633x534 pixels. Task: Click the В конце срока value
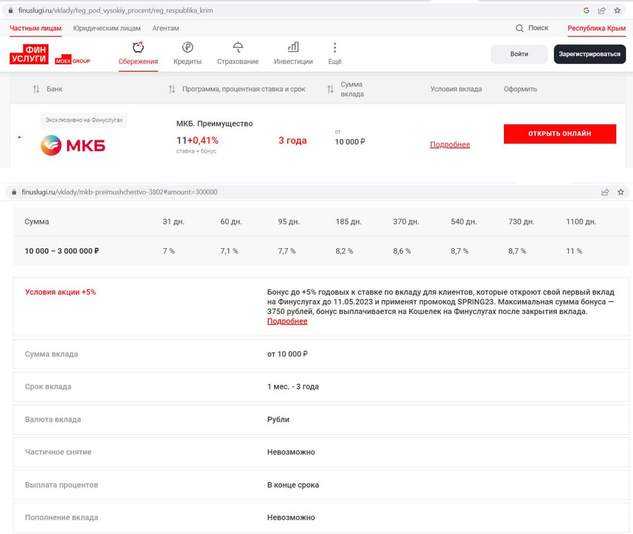pyautogui.click(x=293, y=485)
